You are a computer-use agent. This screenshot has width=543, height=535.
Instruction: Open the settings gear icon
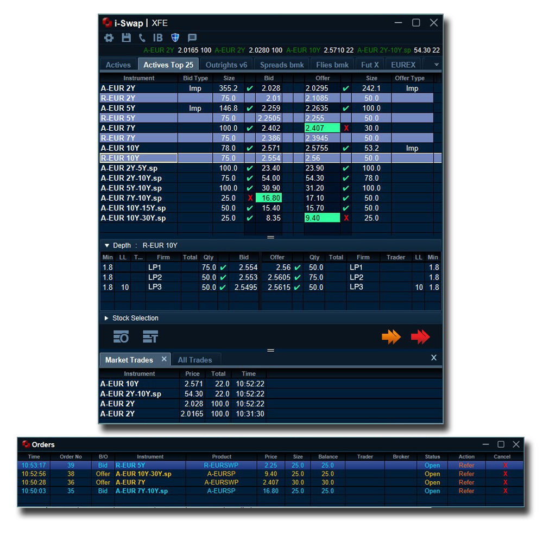click(109, 38)
